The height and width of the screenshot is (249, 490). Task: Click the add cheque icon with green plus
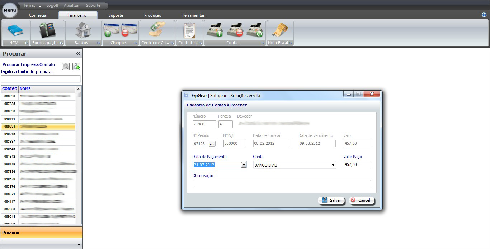[111, 30]
